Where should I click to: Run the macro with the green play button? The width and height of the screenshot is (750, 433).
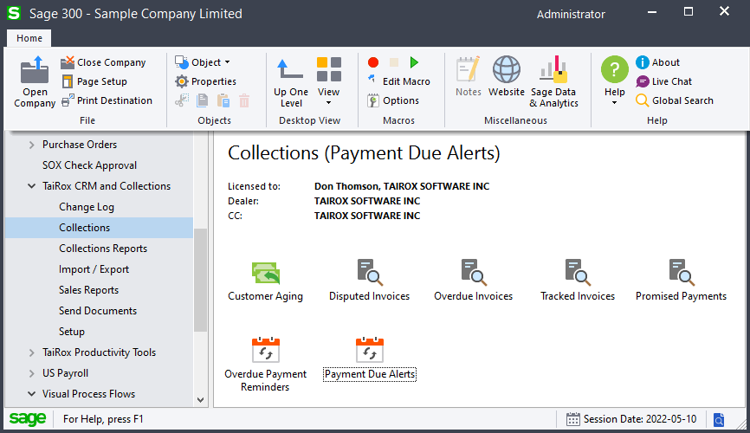414,62
